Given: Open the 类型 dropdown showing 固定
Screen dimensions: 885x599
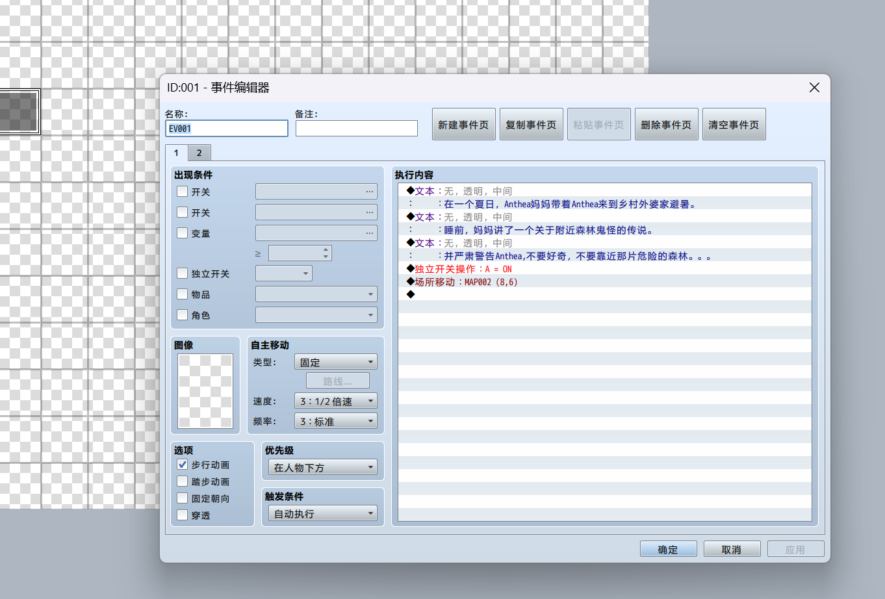Looking at the screenshot, I should click(x=336, y=362).
